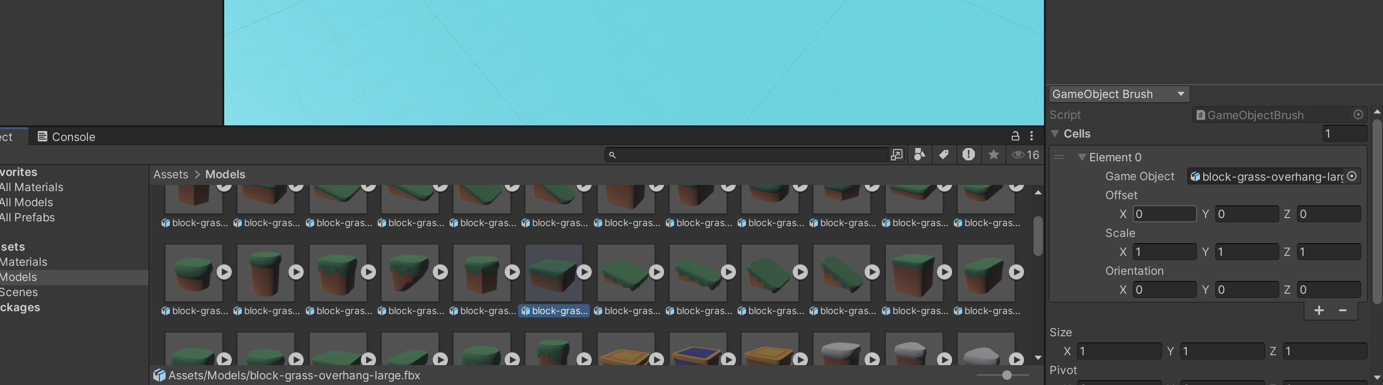The image size is (1383, 385).
Task: Click the Game Object field object picker
Action: pos(1352,176)
